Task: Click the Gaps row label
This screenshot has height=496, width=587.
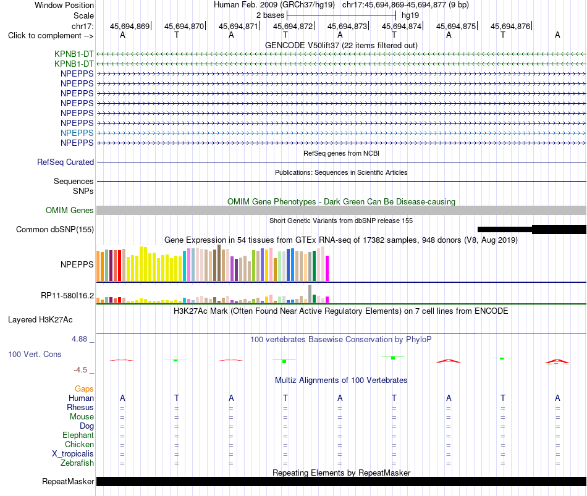Action: click(84, 389)
